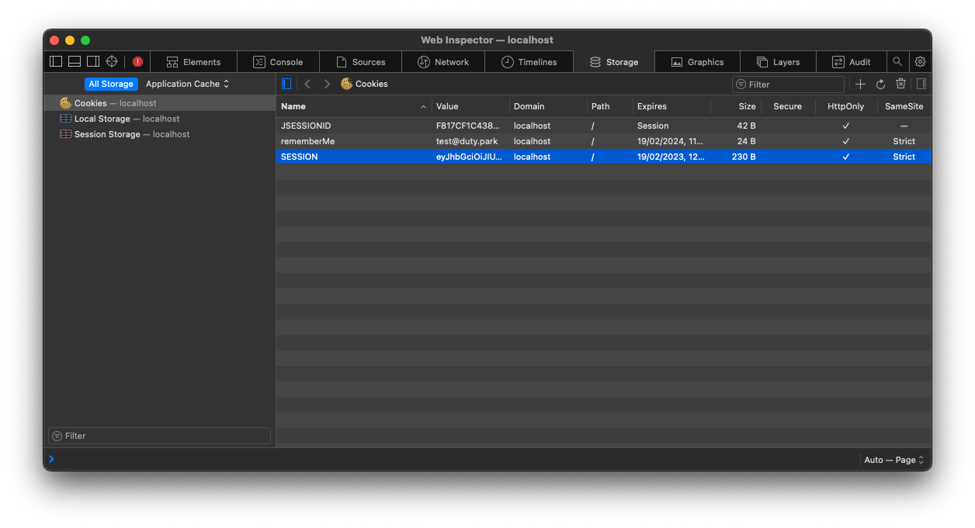Go back with the left chevron
The image size is (975, 528).
(x=307, y=84)
